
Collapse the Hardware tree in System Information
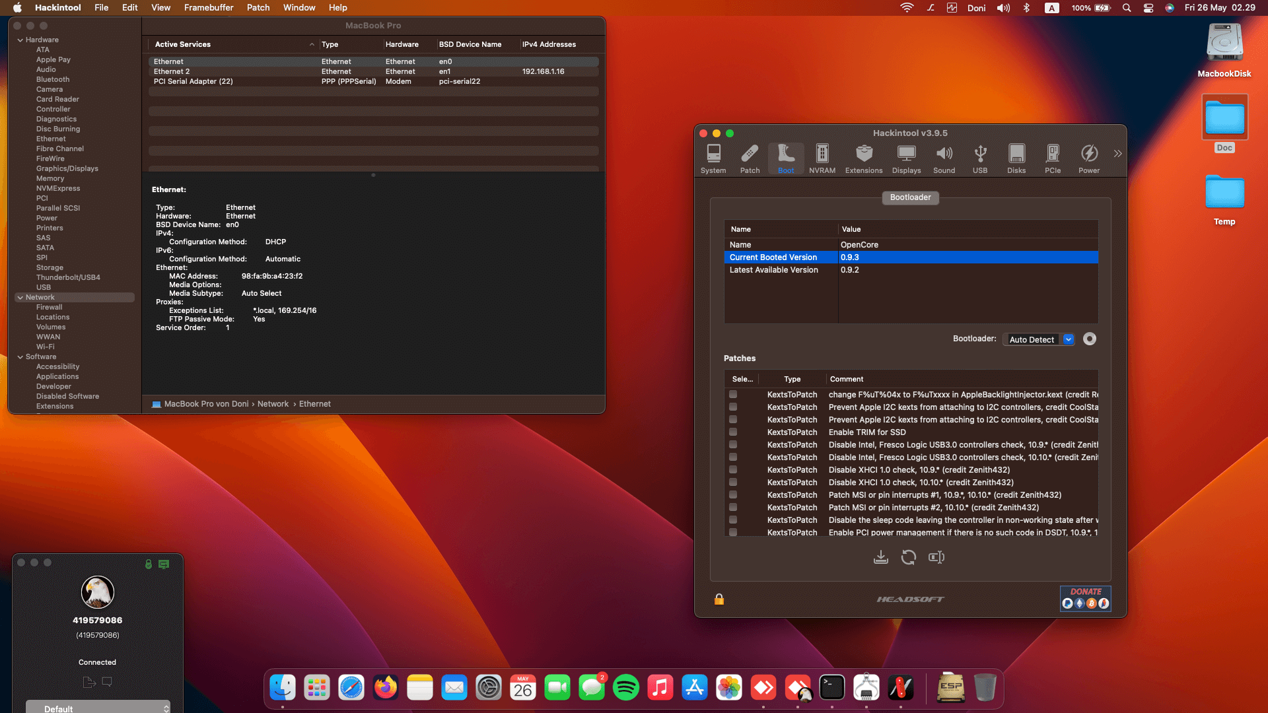coord(20,40)
